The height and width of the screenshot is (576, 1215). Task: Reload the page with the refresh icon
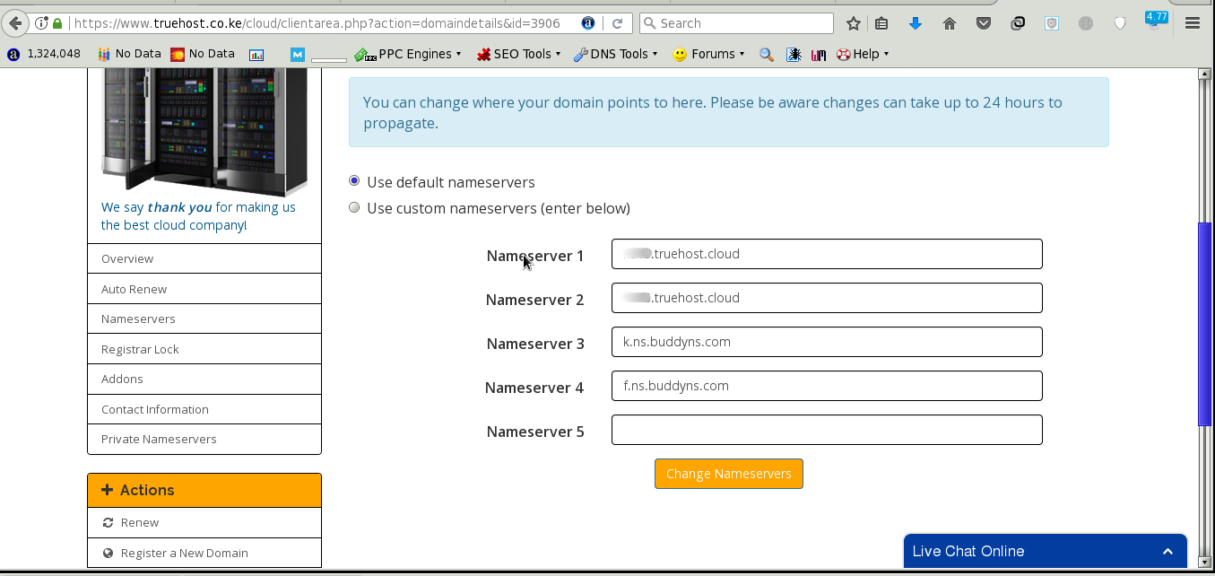click(x=618, y=23)
